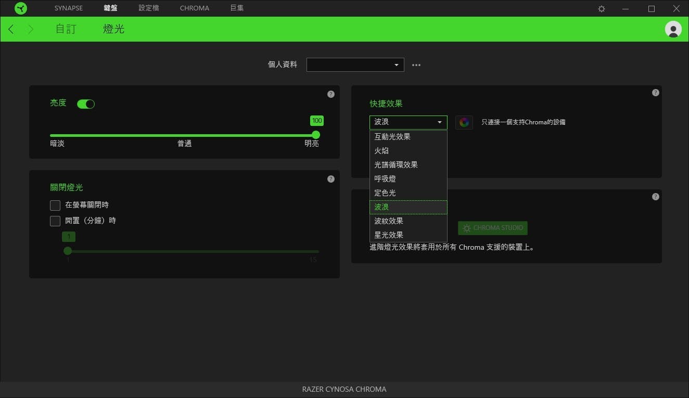Select 光譜循環效果 from the effect list
The height and width of the screenshot is (398, 689).
click(409, 165)
